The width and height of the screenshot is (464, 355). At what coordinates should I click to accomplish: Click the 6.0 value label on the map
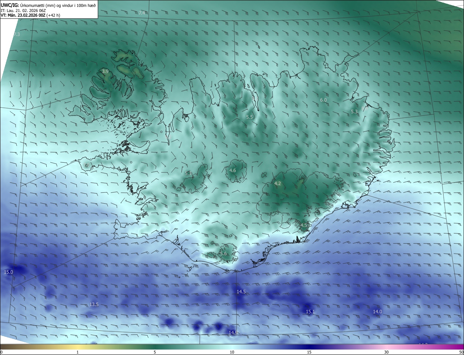[x=323, y=100]
